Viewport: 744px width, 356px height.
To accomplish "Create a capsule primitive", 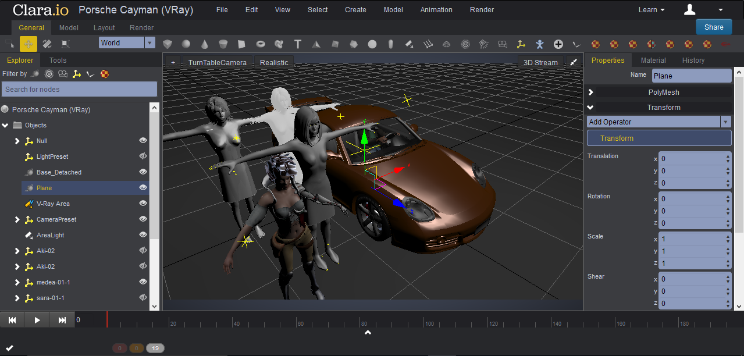I will click(391, 44).
